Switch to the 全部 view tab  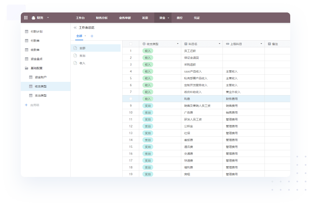(79, 36)
